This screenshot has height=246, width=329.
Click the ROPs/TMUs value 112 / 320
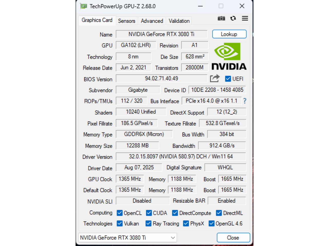(x=131, y=101)
